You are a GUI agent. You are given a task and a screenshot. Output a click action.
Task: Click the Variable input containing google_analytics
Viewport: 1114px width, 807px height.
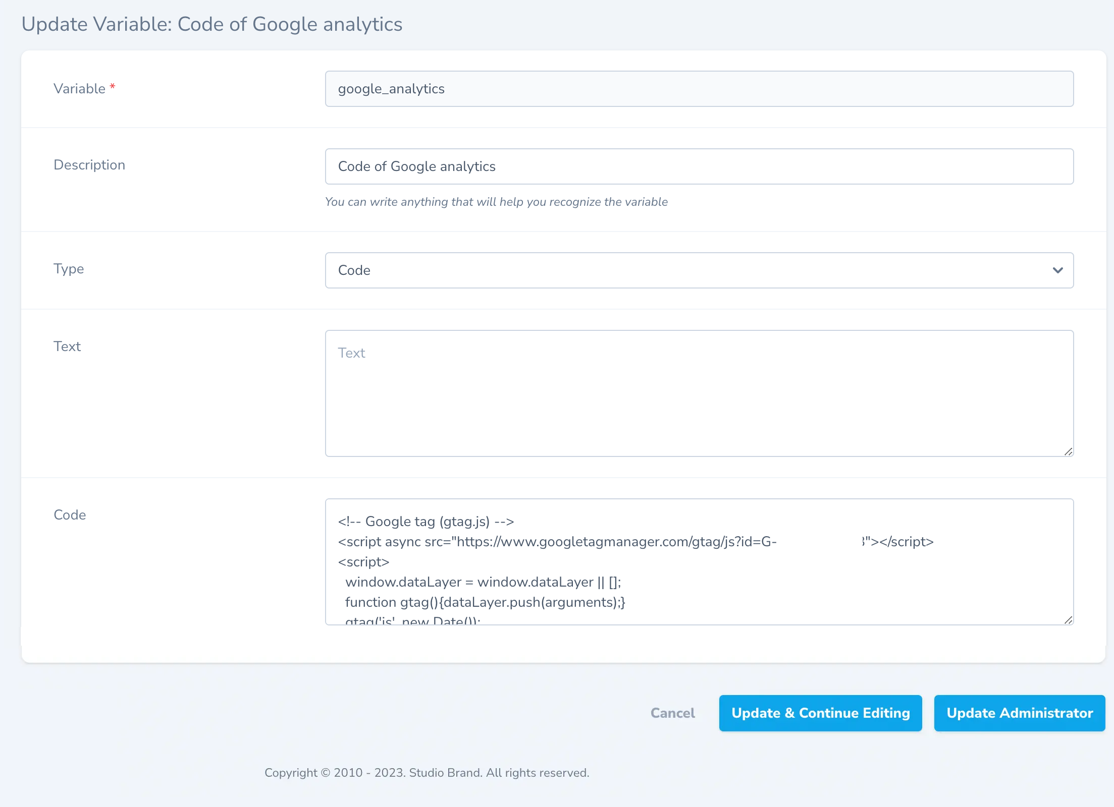(699, 88)
